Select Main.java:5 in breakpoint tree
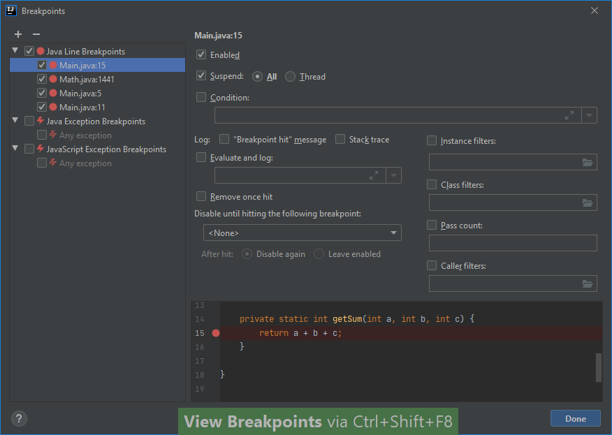612x435 pixels. pyautogui.click(x=98, y=94)
